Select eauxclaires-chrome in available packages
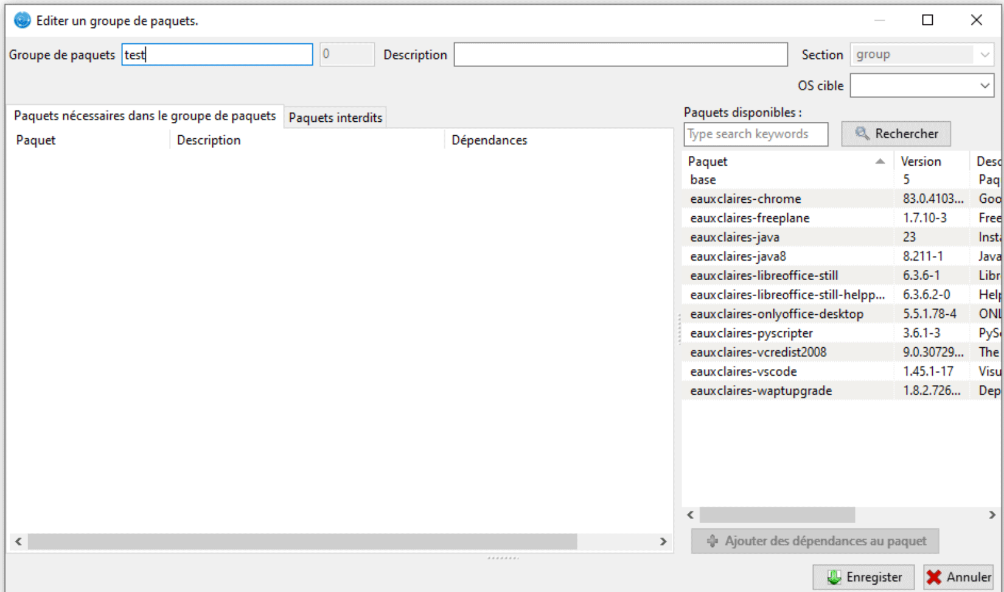 click(745, 199)
